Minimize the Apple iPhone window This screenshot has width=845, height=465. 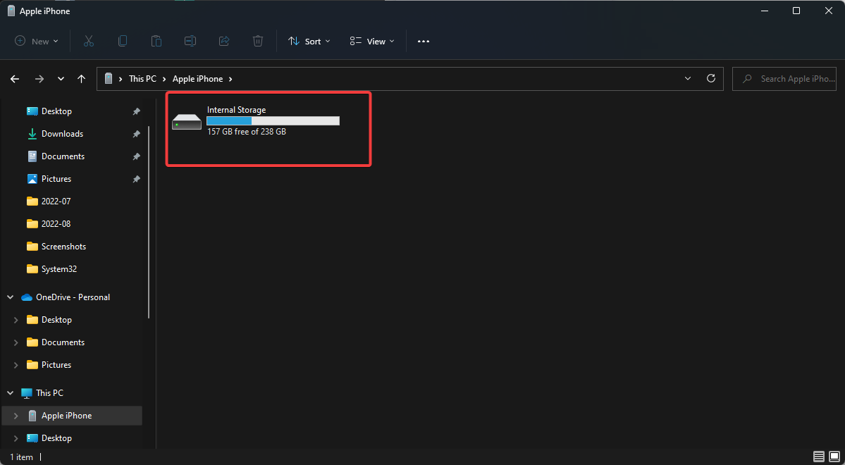(764, 11)
